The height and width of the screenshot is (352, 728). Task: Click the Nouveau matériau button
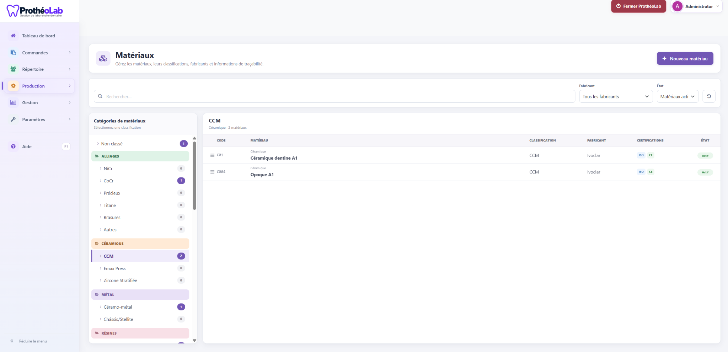pyautogui.click(x=685, y=58)
